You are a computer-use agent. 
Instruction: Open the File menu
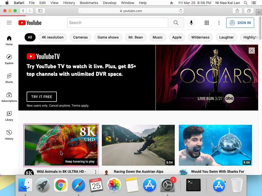coord(32,3)
